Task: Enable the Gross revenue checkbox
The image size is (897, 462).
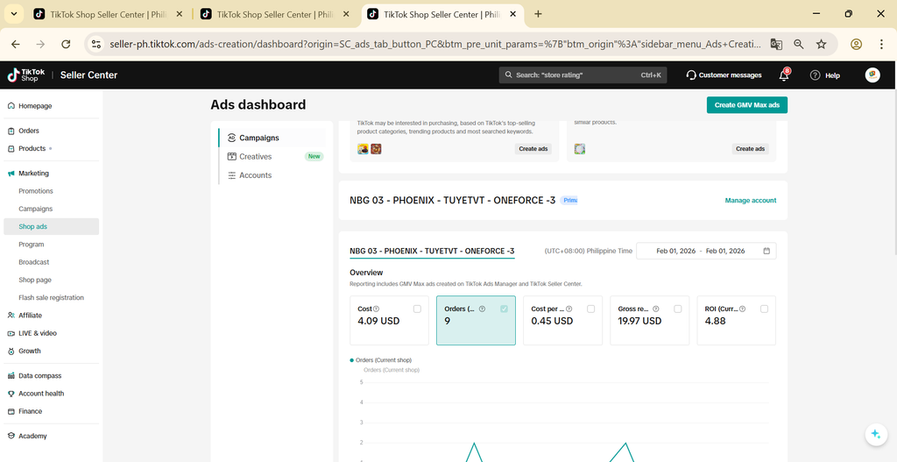Action: [678, 309]
